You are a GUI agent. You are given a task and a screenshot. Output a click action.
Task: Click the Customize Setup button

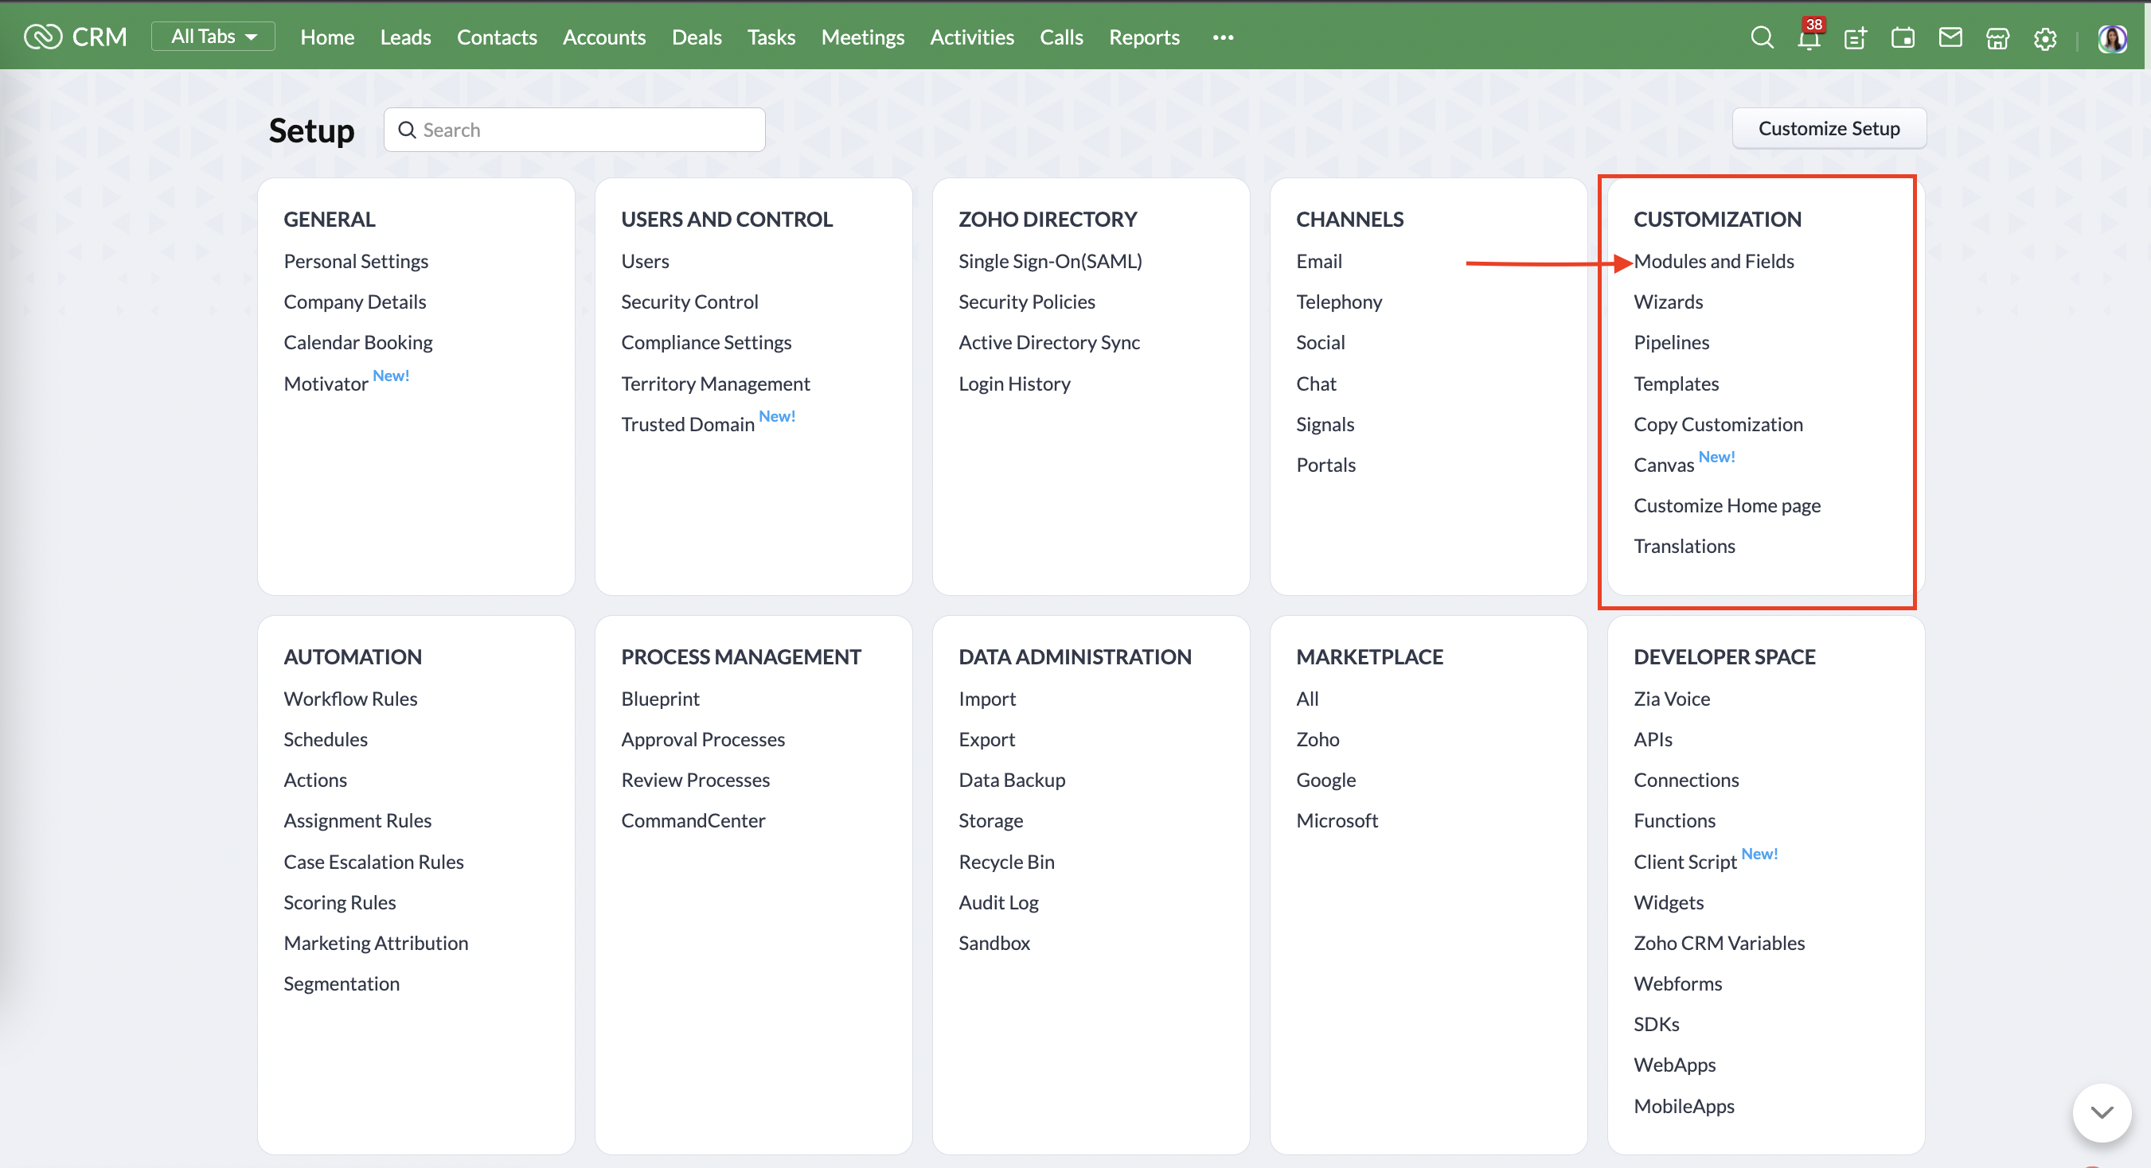[1829, 127]
